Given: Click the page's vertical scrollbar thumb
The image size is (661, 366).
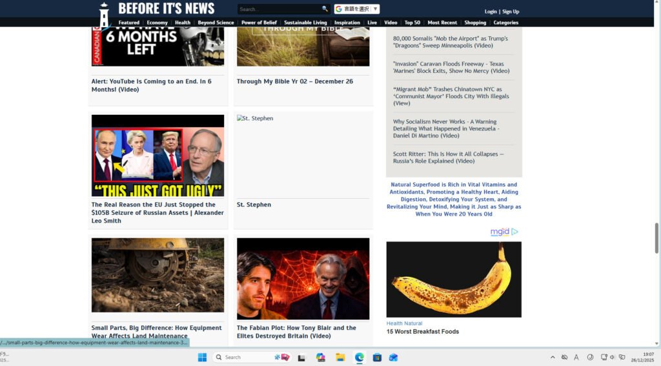Looking at the screenshot, I should tap(657, 238).
